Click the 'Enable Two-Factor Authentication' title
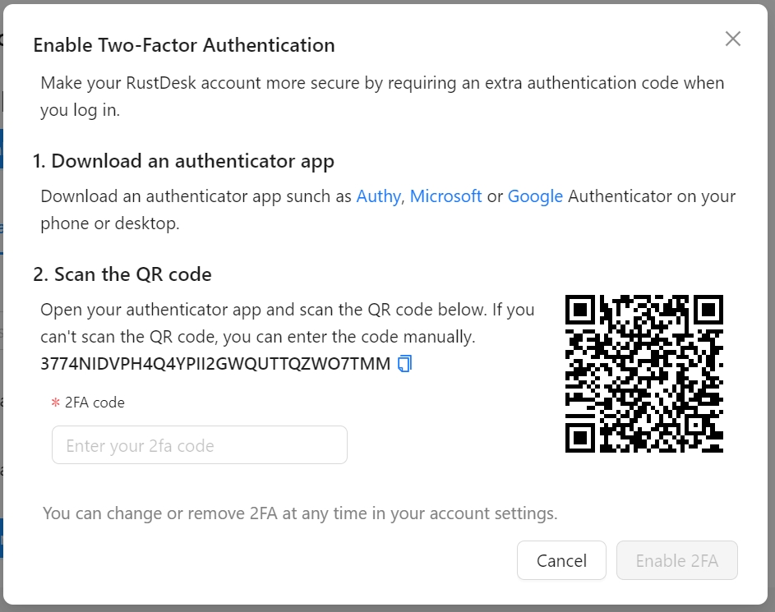Image resolution: width=775 pixels, height=612 pixels. pyautogui.click(x=184, y=45)
